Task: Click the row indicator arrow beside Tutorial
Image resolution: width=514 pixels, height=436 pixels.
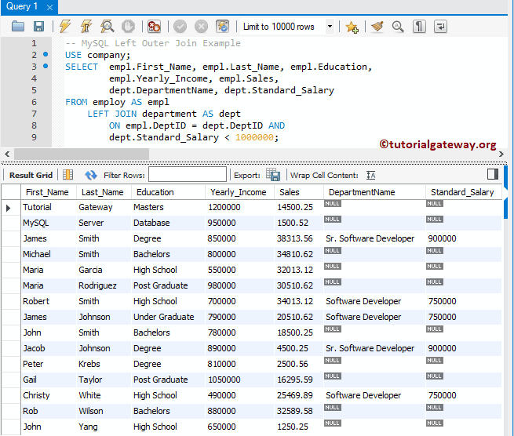Action: click(9, 208)
